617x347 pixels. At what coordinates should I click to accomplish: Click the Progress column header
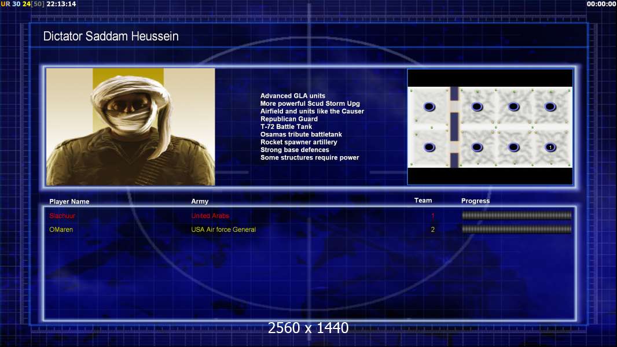click(x=475, y=201)
